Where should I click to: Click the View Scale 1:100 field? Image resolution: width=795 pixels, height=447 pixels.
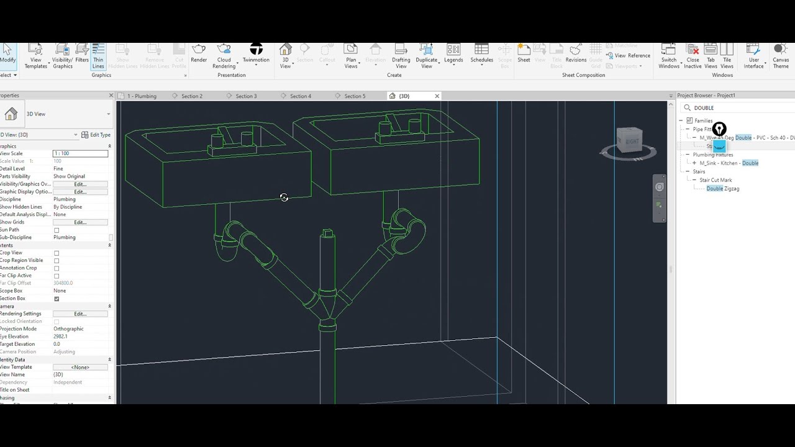coord(80,153)
